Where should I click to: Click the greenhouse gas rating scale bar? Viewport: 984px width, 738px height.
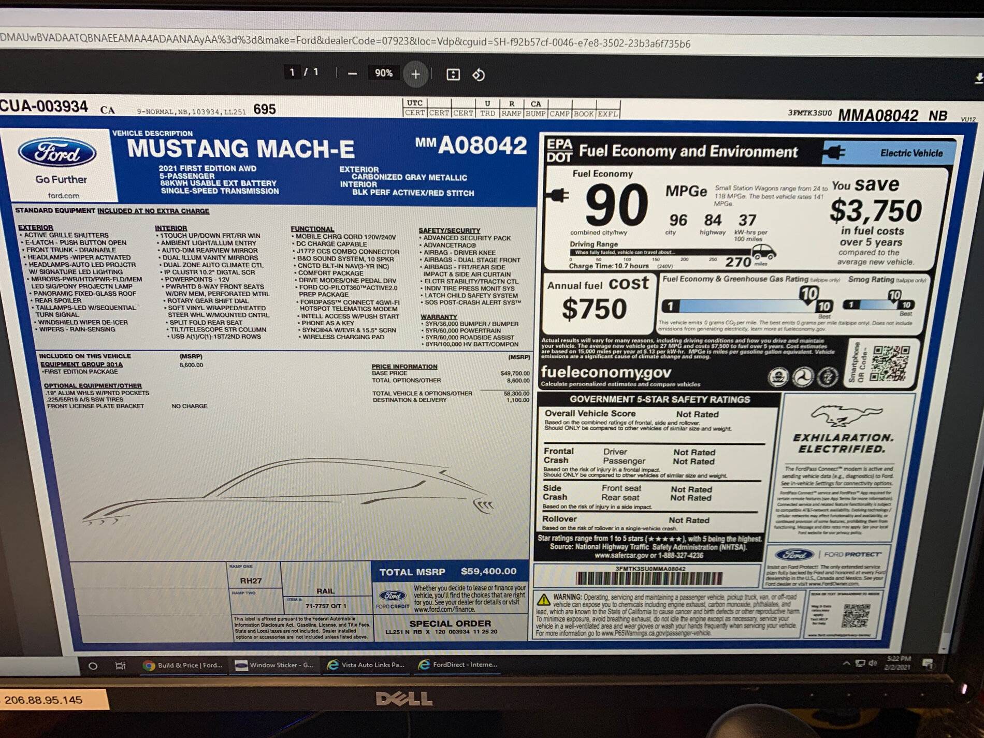(x=747, y=306)
